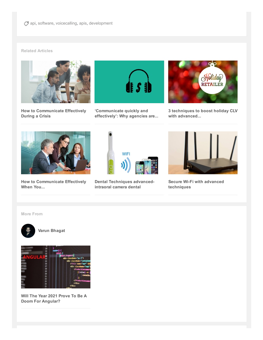
Task: Open 'How to Communicate Effectively During a Crisis'
Action: click(x=54, y=113)
